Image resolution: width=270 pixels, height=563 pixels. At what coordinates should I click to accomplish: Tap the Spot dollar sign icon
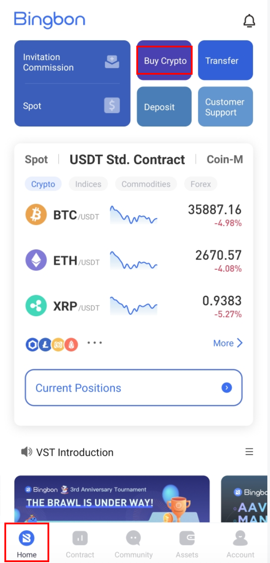(112, 105)
